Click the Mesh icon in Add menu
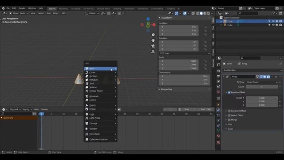This screenshot has width=284, height=160. [87, 69]
